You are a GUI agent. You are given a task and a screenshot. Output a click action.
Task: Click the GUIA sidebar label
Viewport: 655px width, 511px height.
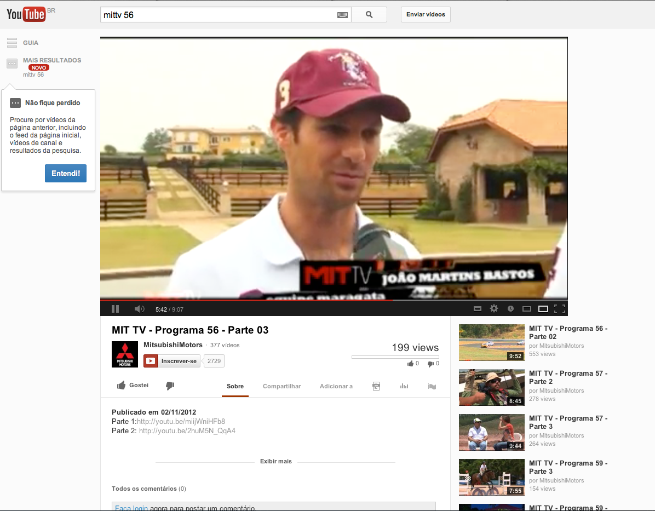point(31,43)
